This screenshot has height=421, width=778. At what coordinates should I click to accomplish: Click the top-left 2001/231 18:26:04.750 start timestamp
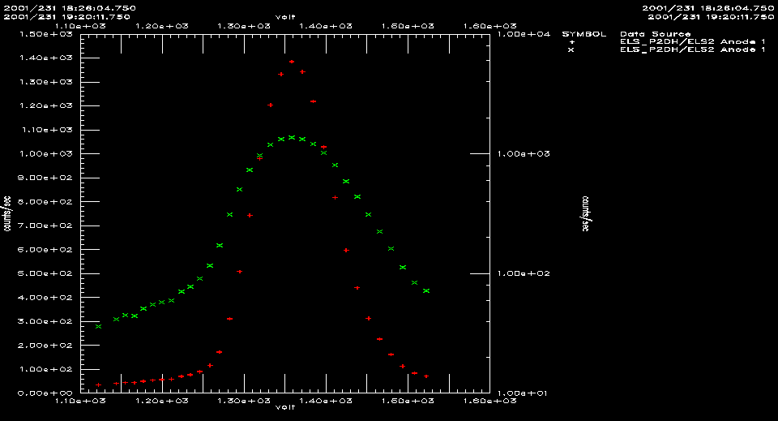(70, 8)
